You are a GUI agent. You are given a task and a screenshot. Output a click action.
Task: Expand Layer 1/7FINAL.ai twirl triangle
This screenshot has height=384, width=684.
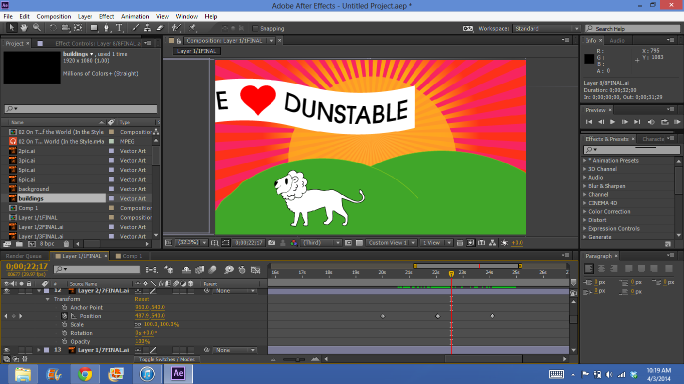click(x=39, y=350)
